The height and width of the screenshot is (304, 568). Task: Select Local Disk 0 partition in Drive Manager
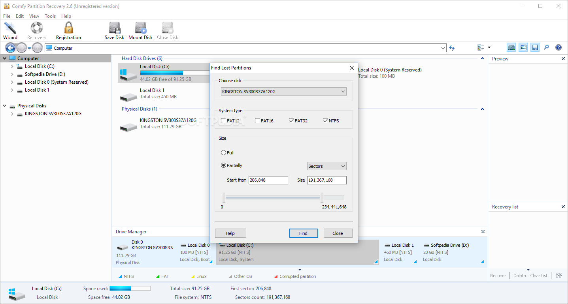[196, 252]
